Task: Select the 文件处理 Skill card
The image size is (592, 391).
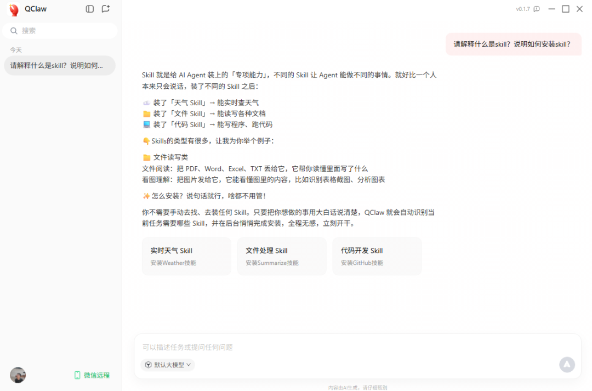Action: [282, 256]
